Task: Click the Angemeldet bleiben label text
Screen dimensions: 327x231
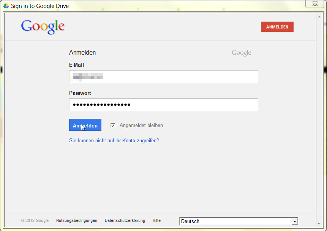Action: pos(141,126)
